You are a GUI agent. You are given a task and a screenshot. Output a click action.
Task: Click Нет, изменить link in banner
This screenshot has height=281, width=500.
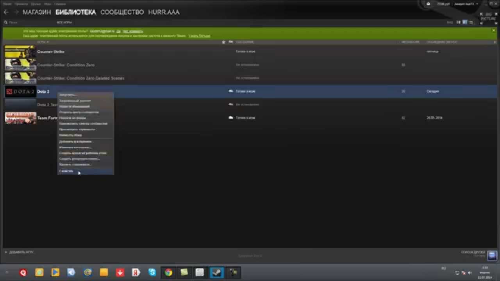[x=133, y=31]
